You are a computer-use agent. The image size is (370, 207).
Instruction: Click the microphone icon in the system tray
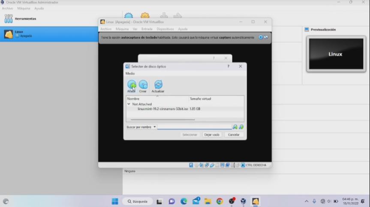tap(314, 201)
